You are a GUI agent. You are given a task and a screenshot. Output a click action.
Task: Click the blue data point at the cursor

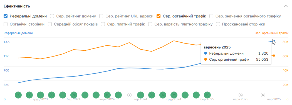[x=274, y=41]
